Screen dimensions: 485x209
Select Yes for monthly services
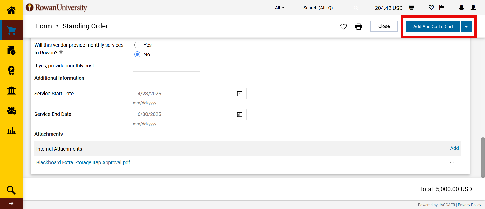pyautogui.click(x=137, y=45)
